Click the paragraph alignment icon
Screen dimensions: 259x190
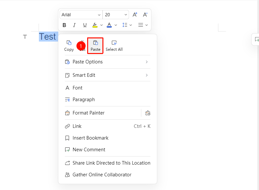(x=141, y=25)
